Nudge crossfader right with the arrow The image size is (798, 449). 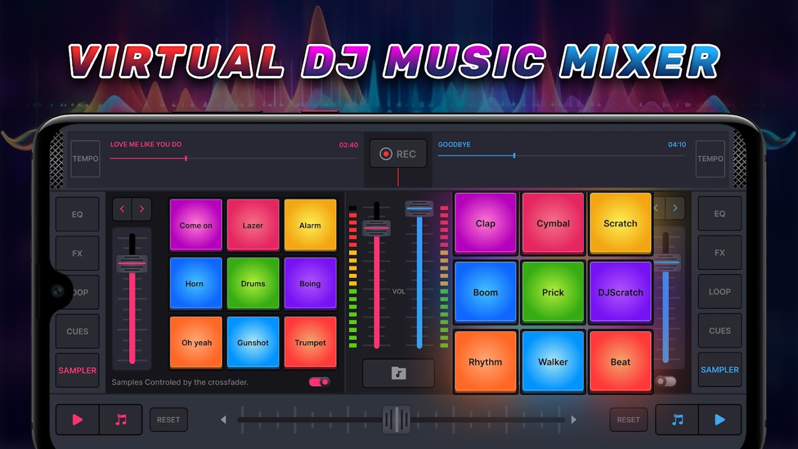[574, 420]
